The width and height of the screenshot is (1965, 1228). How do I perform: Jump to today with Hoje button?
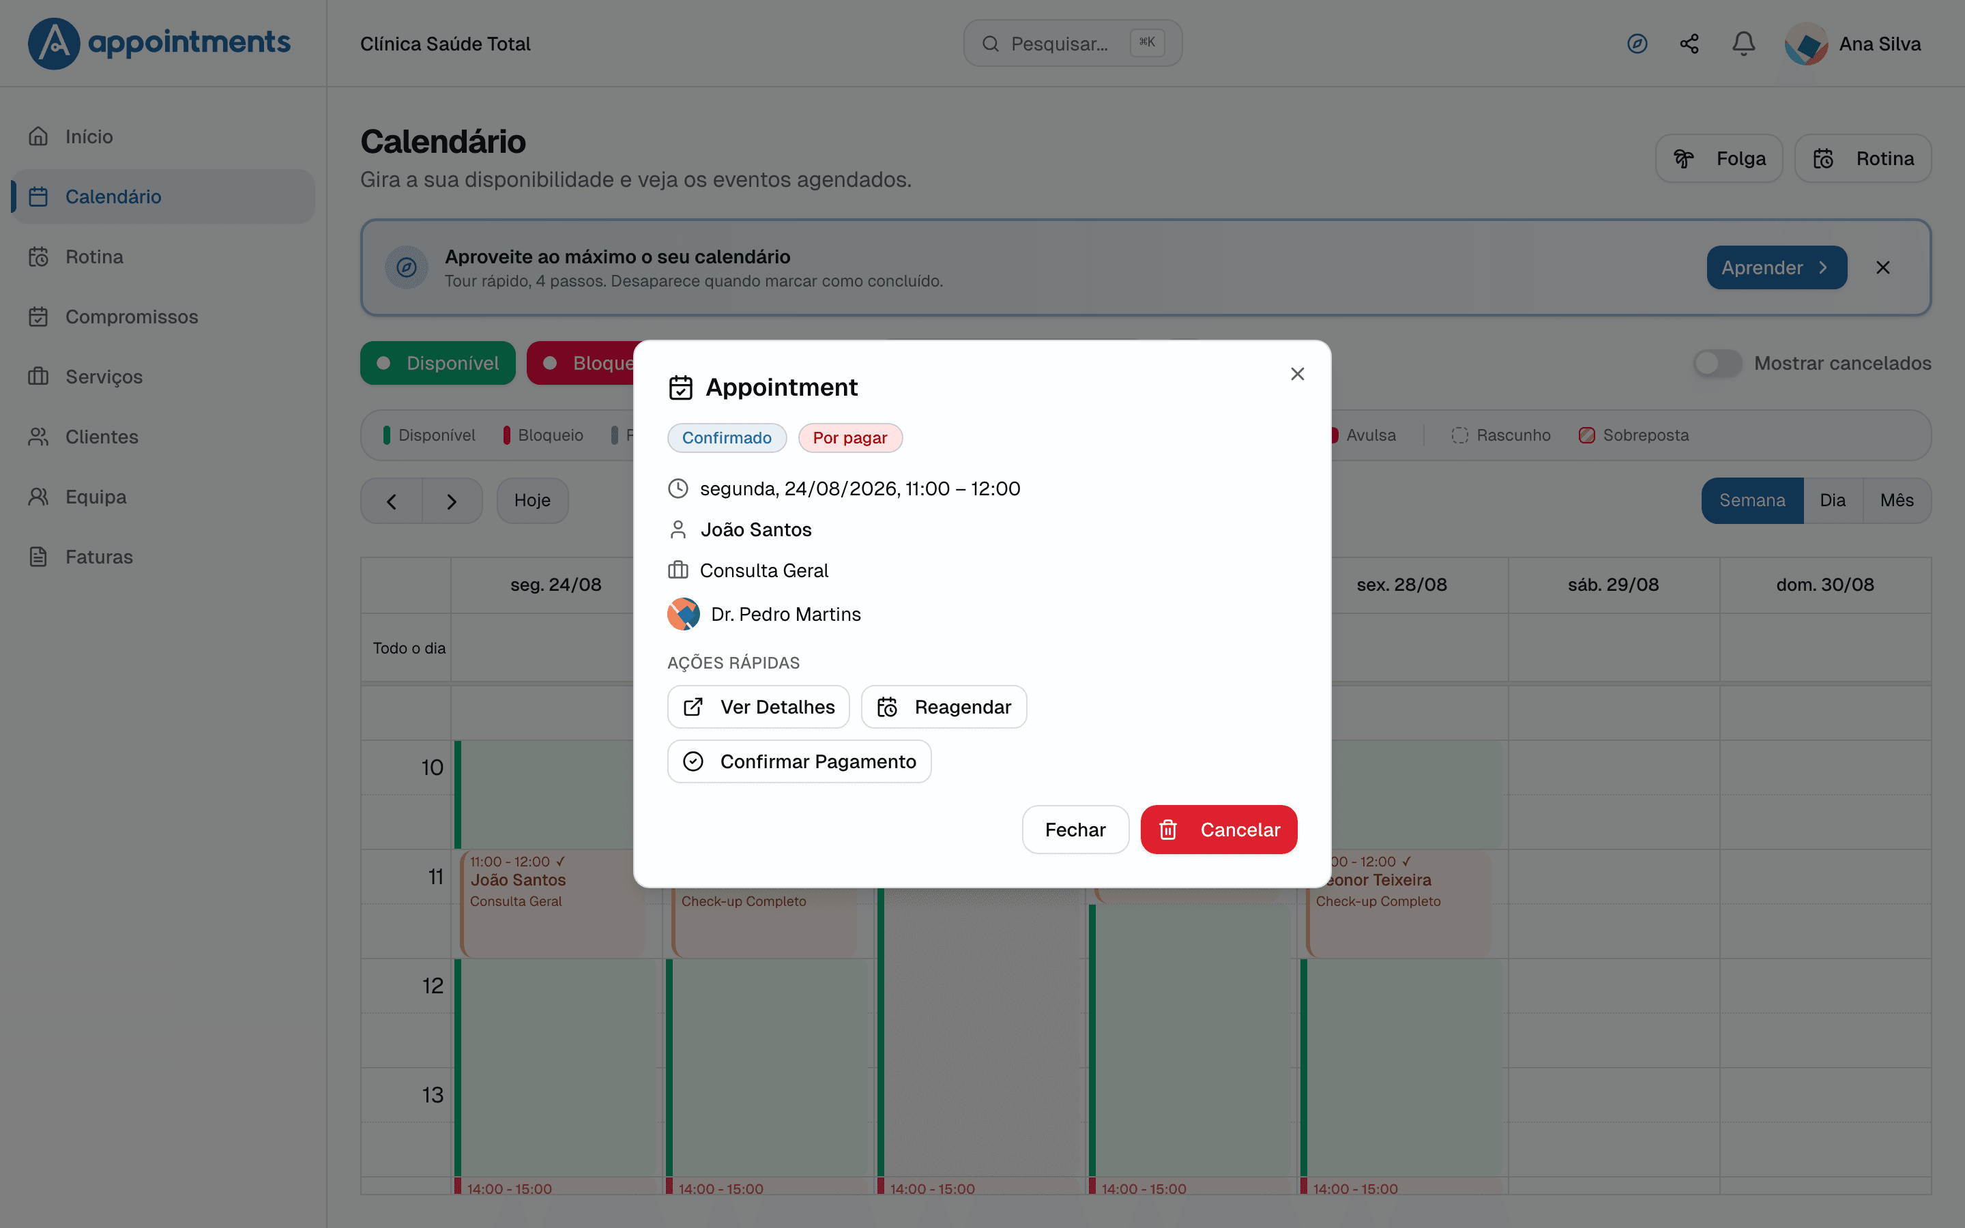coord(533,501)
